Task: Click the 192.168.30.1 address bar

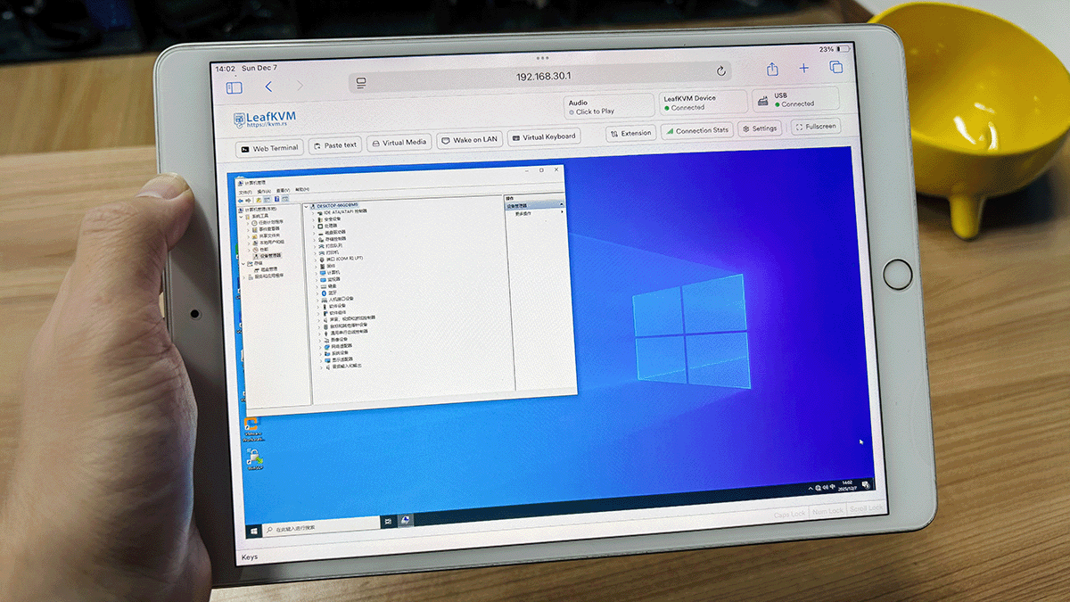Action: coord(542,77)
